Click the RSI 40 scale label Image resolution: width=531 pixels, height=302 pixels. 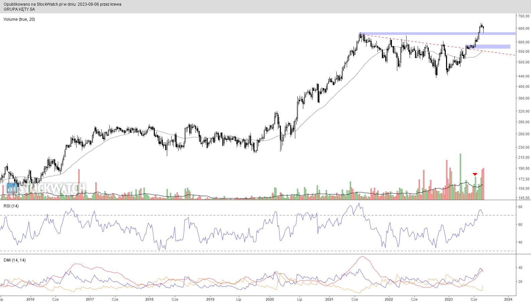click(x=520, y=242)
